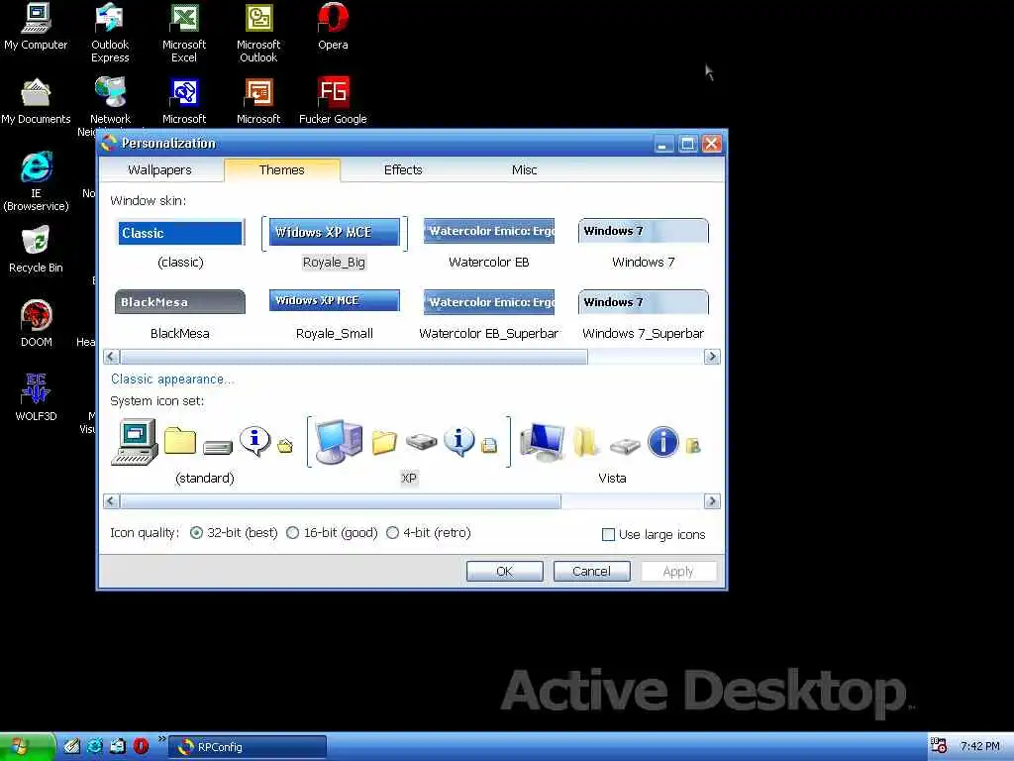
Task: Click the RPConfig taskbar button
Action: point(248,747)
